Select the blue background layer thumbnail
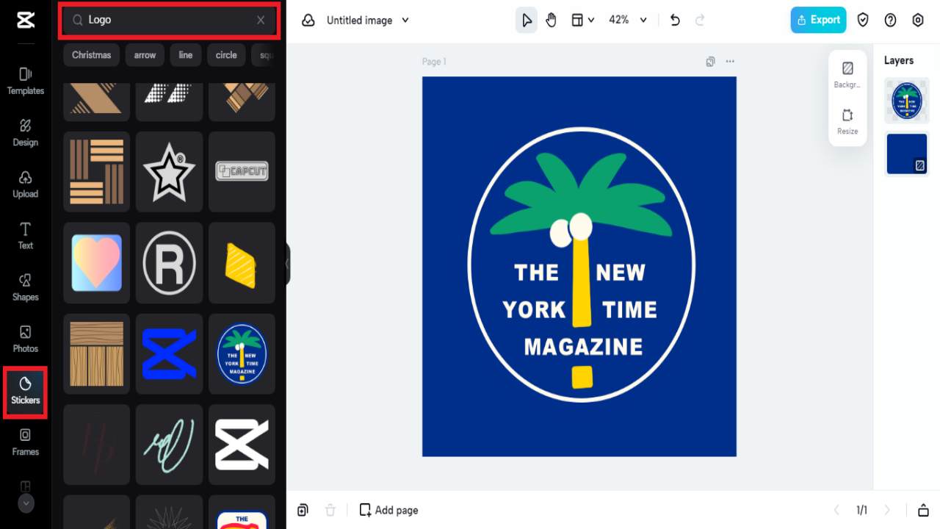Viewport: 940px width, 529px height. pos(907,154)
